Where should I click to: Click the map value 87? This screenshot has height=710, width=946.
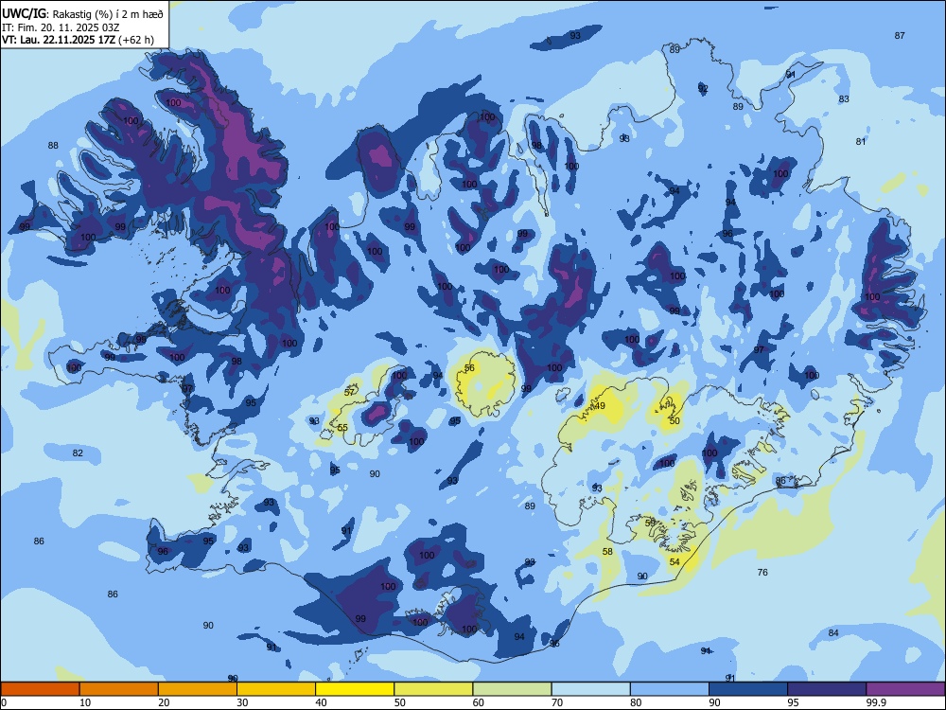[x=900, y=36]
